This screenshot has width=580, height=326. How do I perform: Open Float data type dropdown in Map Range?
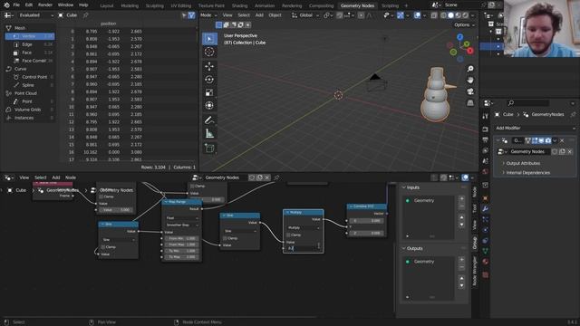tap(181, 218)
